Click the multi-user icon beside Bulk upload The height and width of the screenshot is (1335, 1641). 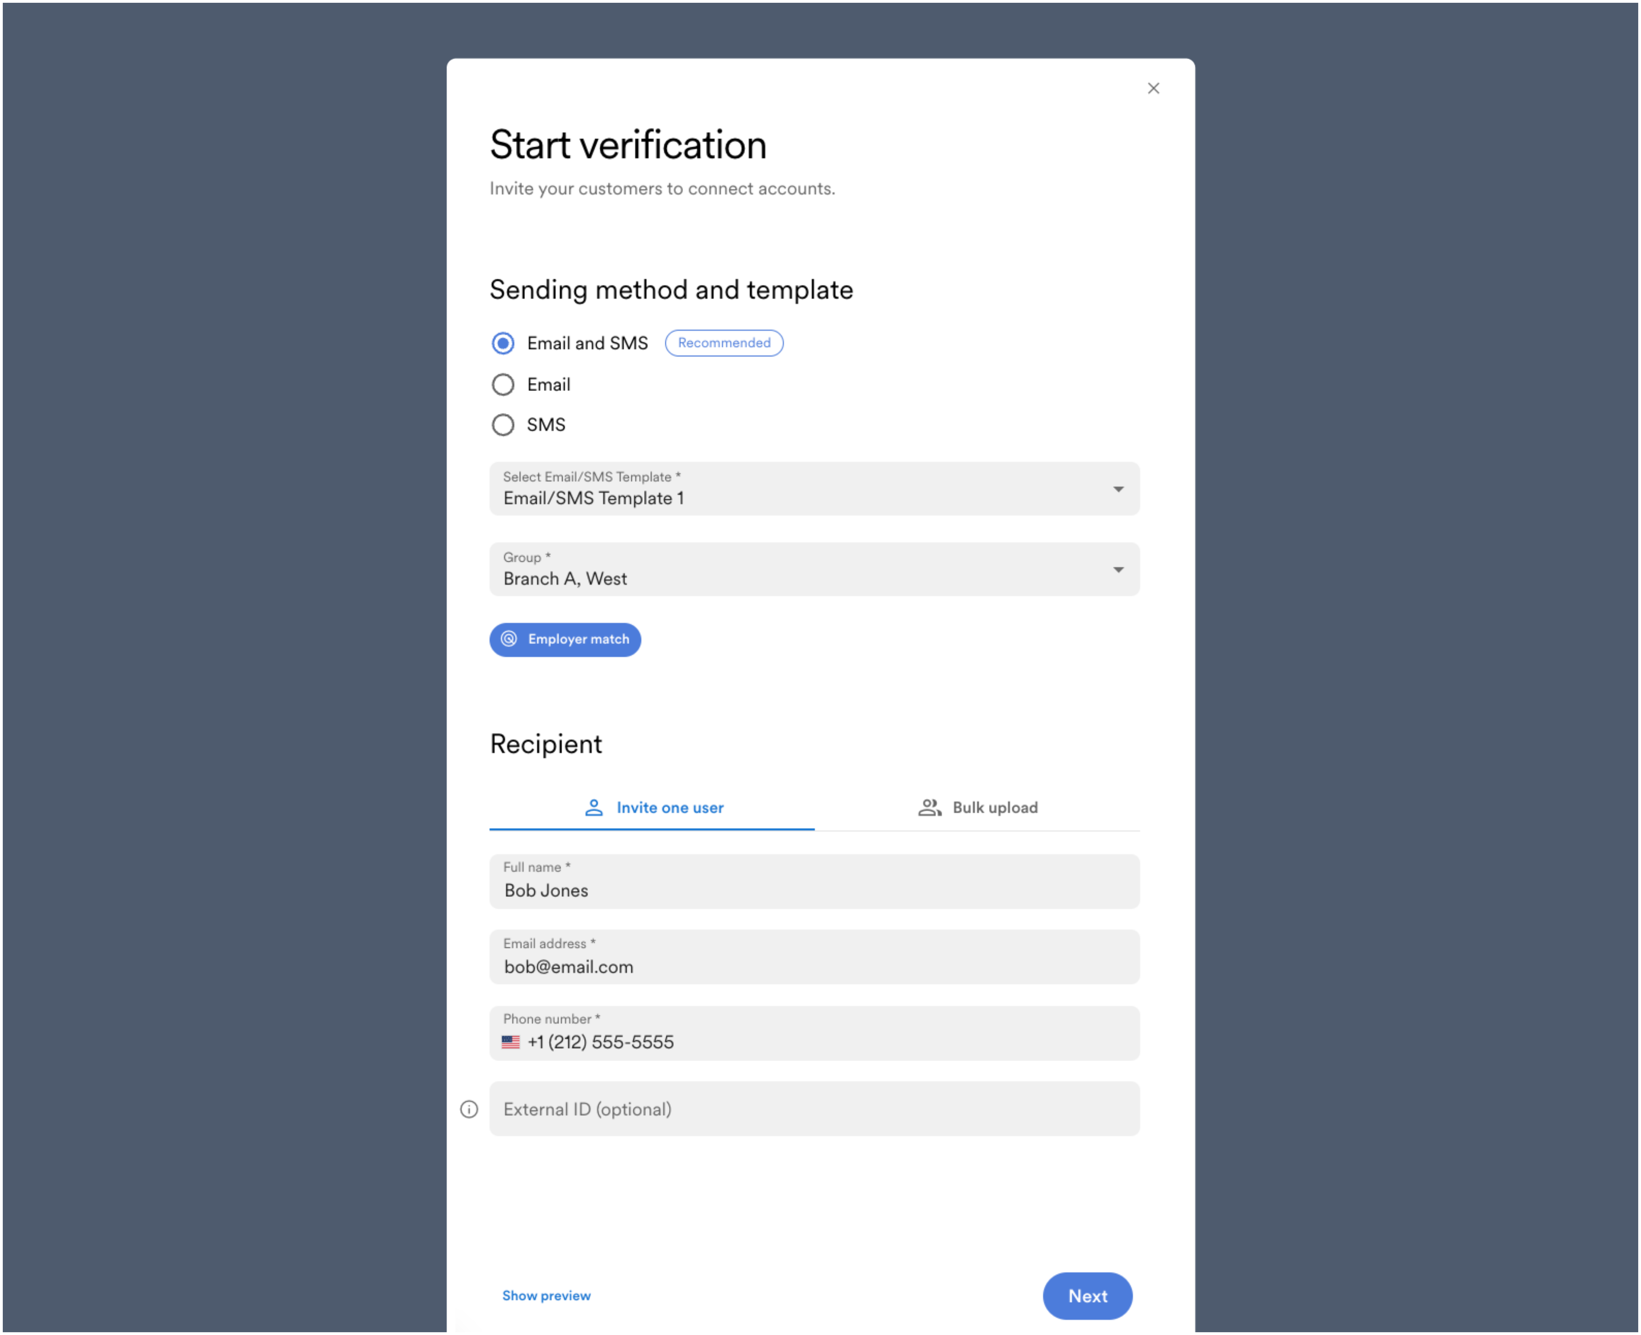[x=929, y=807]
